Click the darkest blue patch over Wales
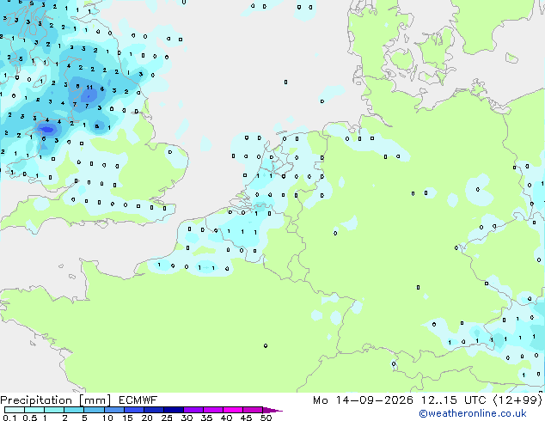 coord(47,130)
